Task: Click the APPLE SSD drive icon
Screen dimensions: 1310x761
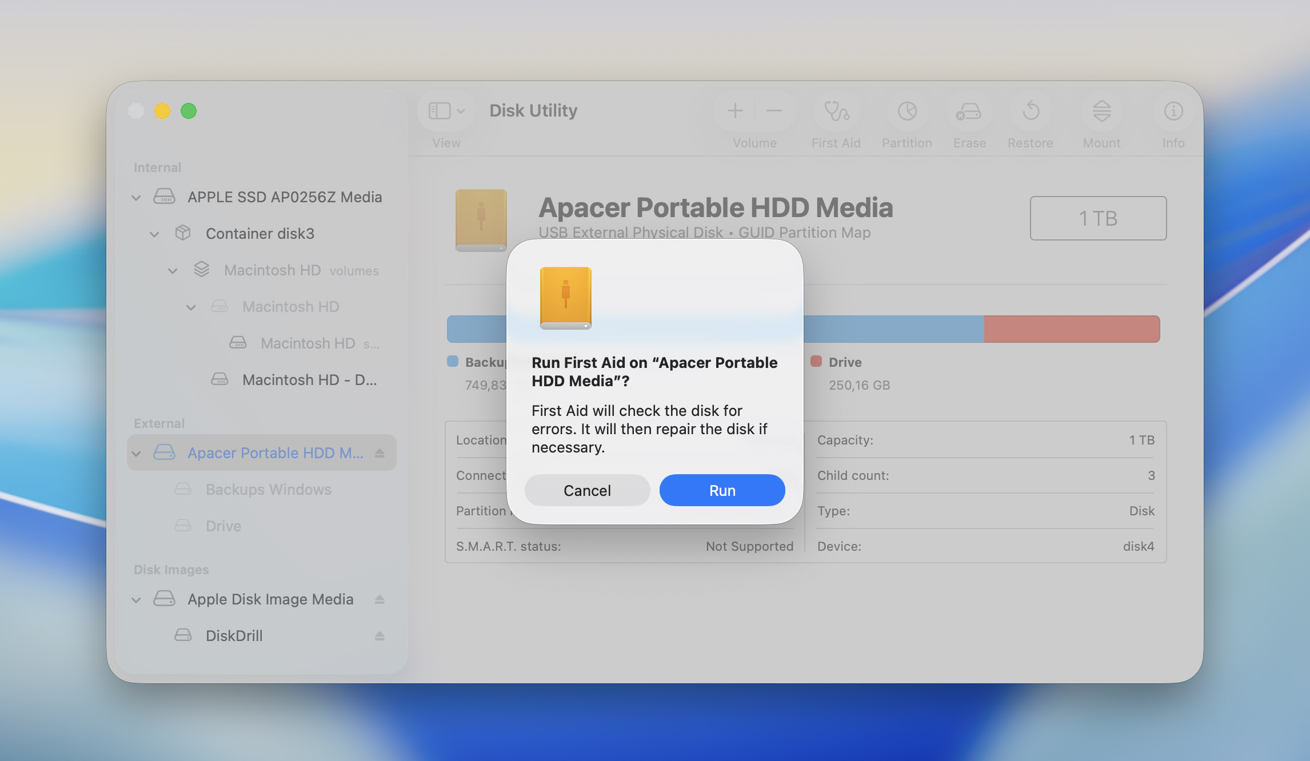Action: pyautogui.click(x=164, y=197)
